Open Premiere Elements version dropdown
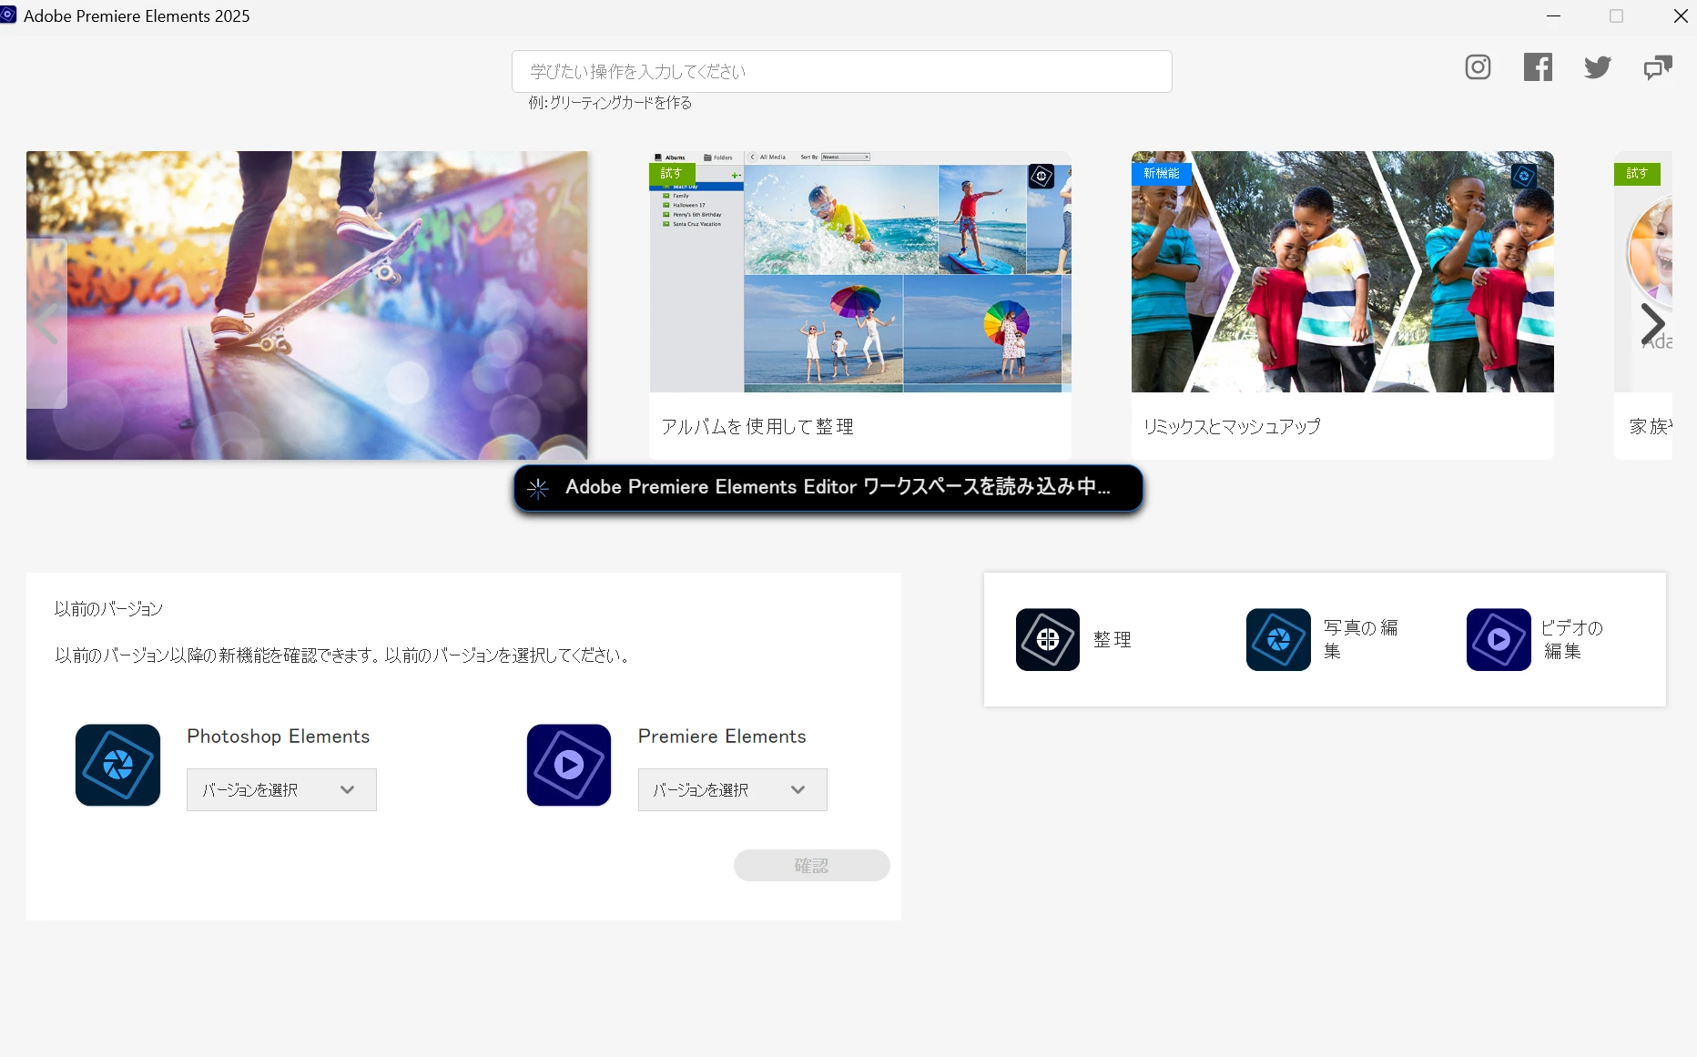 click(733, 790)
